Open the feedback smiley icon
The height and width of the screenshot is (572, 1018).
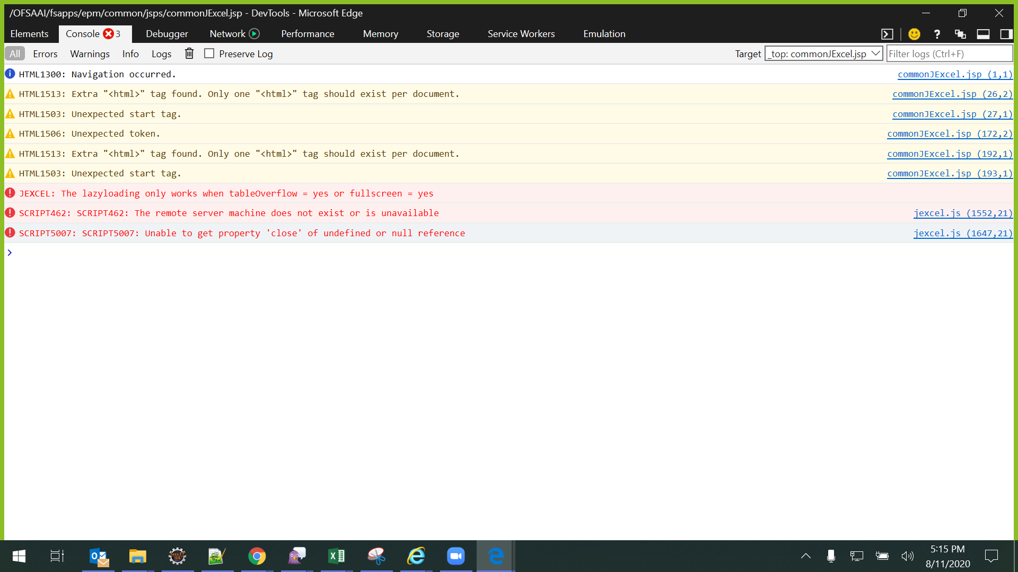pos(914,34)
